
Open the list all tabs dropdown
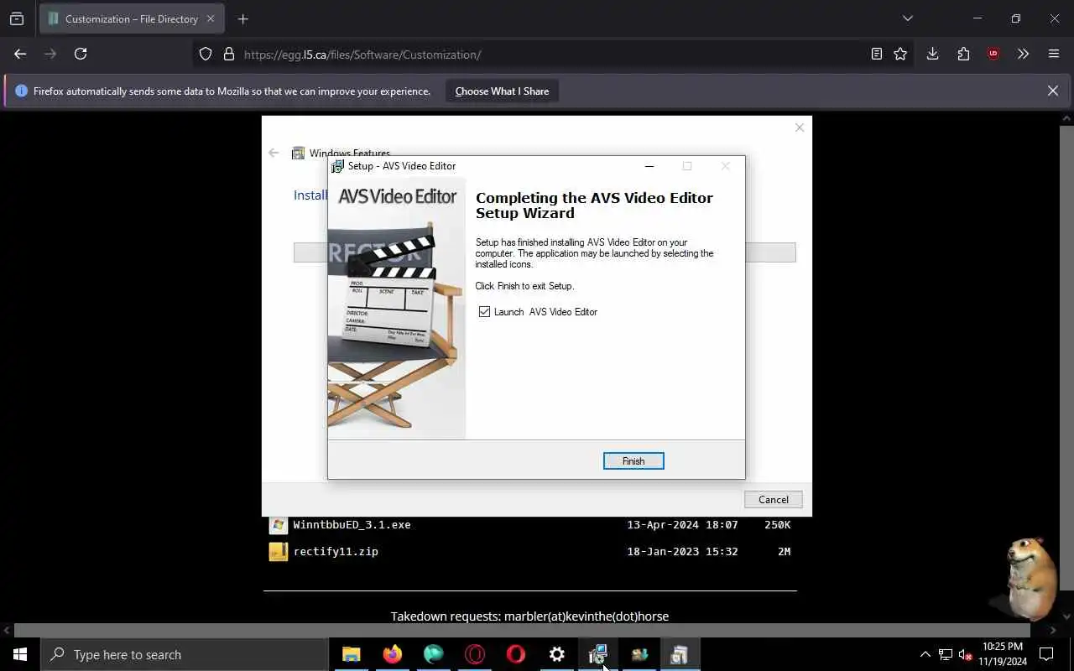907,18
